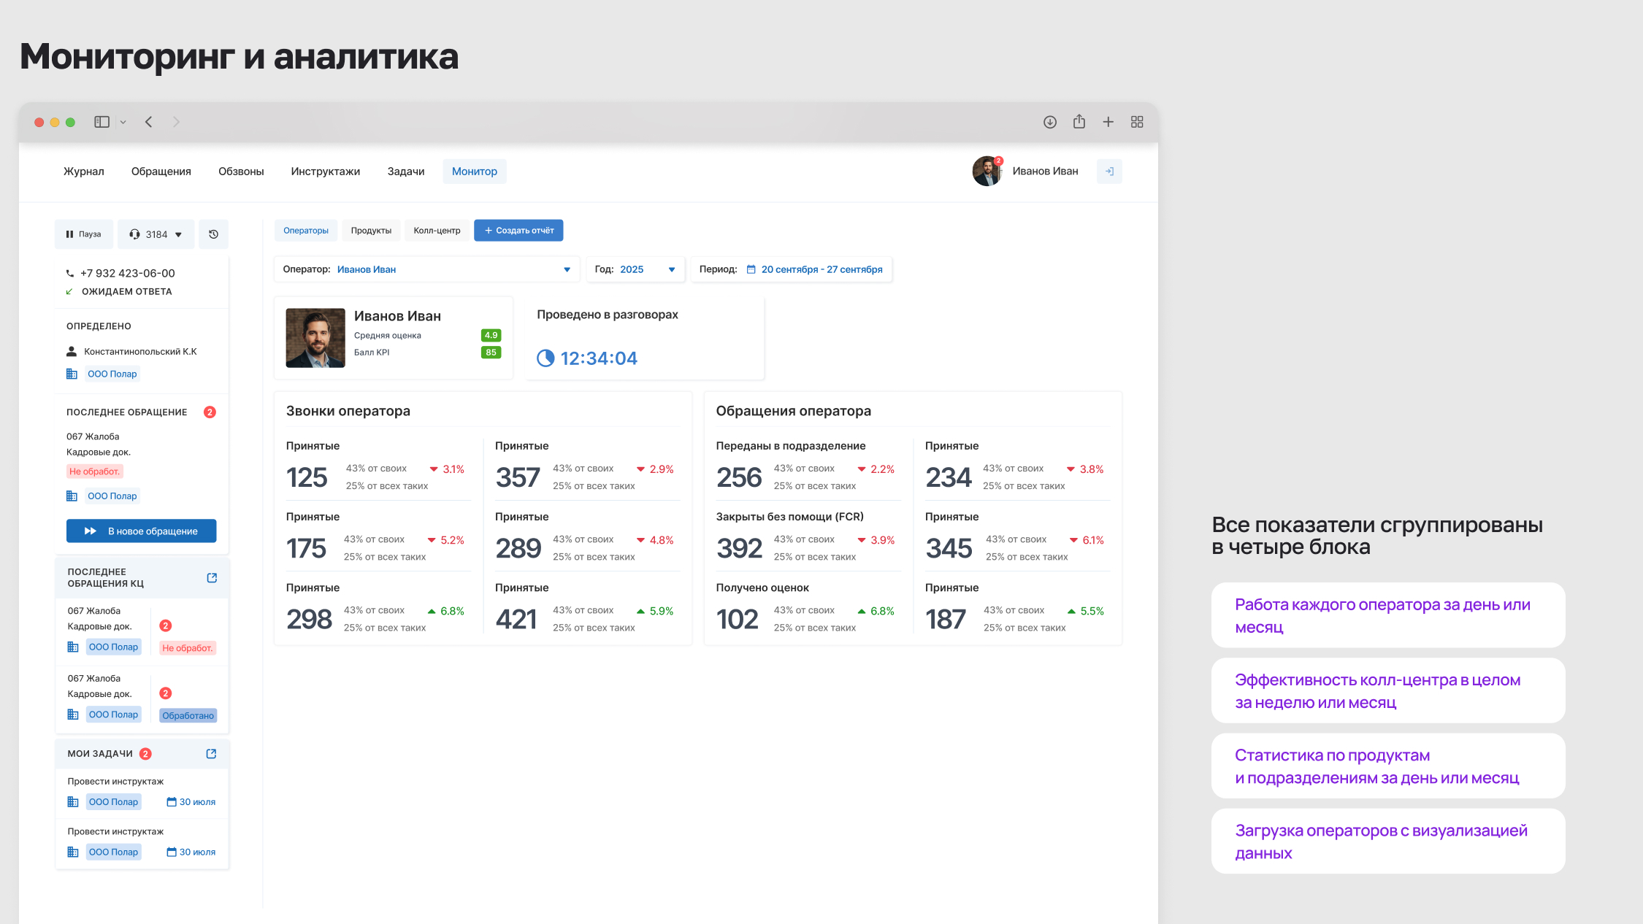Open external link icon in Последнее обращения КЦ
The width and height of the screenshot is (1643, 924).
click(212, 578)
